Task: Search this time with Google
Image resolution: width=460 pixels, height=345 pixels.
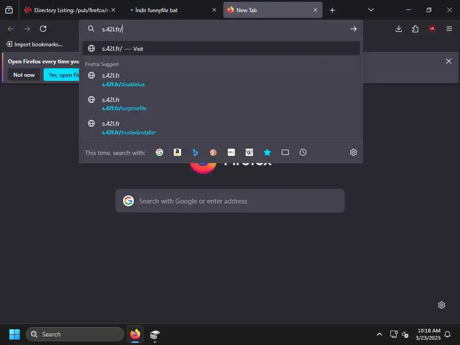Action: (159, 152)
